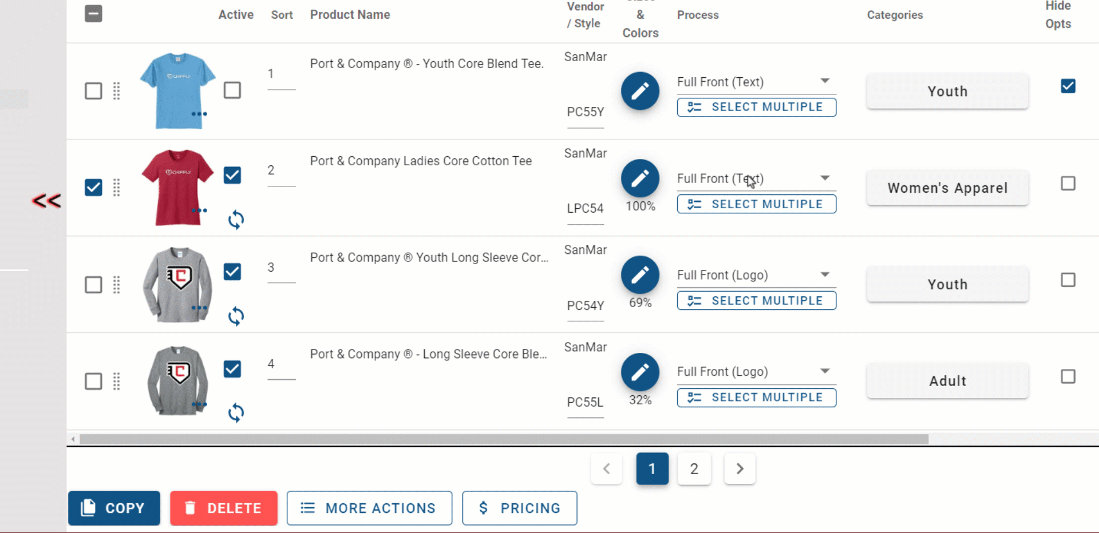The width and height of the screenshot is (1099, 533).
Task: Sync the Ladies Core Cotton Tee product
Action: 236,220
